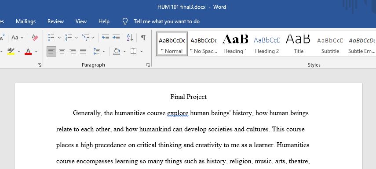Open the Change Case Aa button
The image size is (376, 169).
(15, 38)
